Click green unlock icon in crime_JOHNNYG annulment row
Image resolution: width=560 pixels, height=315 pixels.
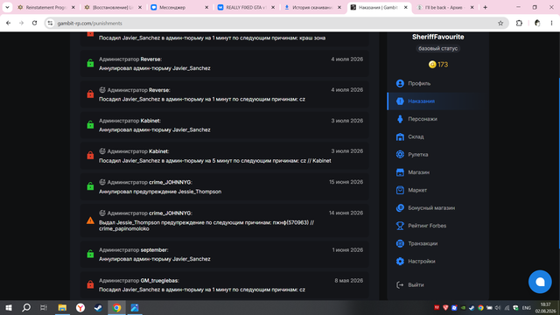[x=90, y=186]
